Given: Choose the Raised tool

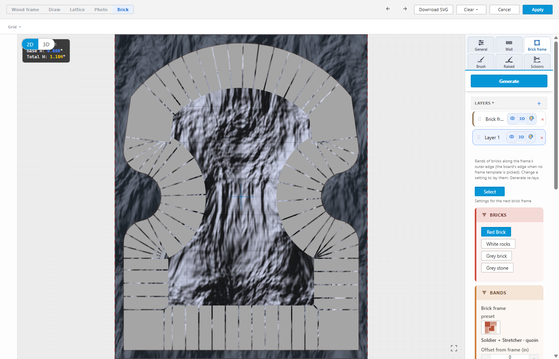Looking at the screenshot, I should 509,62.
